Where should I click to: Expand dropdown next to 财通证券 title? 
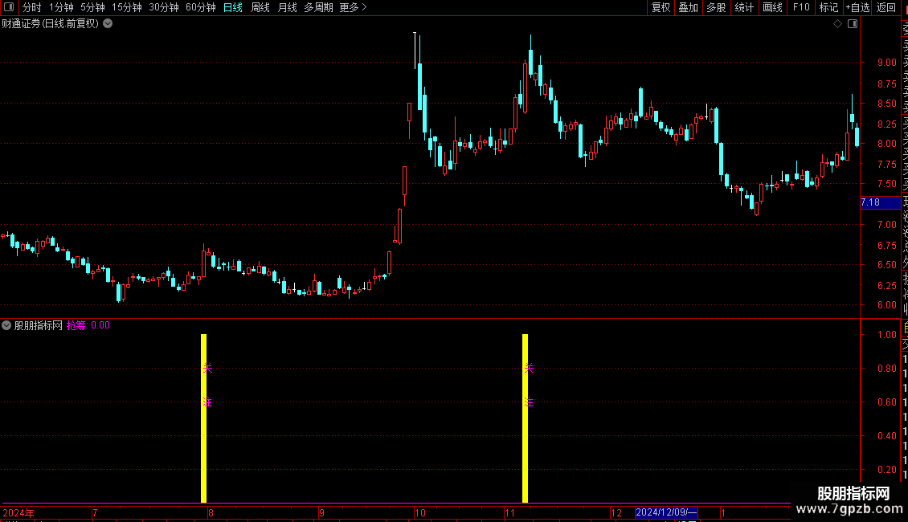point(108,24)
